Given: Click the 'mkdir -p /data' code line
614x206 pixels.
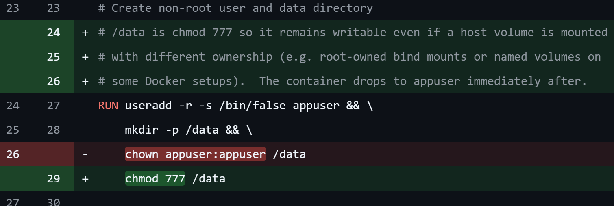Looking at the screenshot, I should coord(188,130).
